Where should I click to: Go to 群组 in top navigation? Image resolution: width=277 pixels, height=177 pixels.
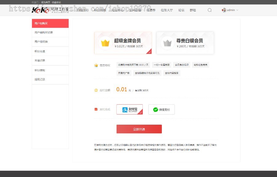click(193, 10)
